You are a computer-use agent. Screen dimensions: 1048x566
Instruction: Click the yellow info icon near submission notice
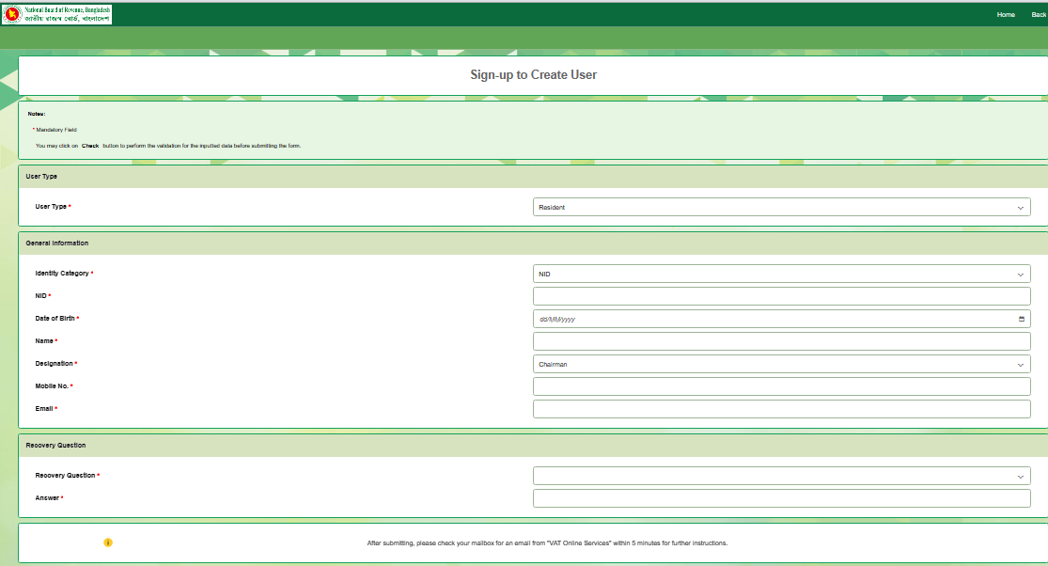click(108, 542)
